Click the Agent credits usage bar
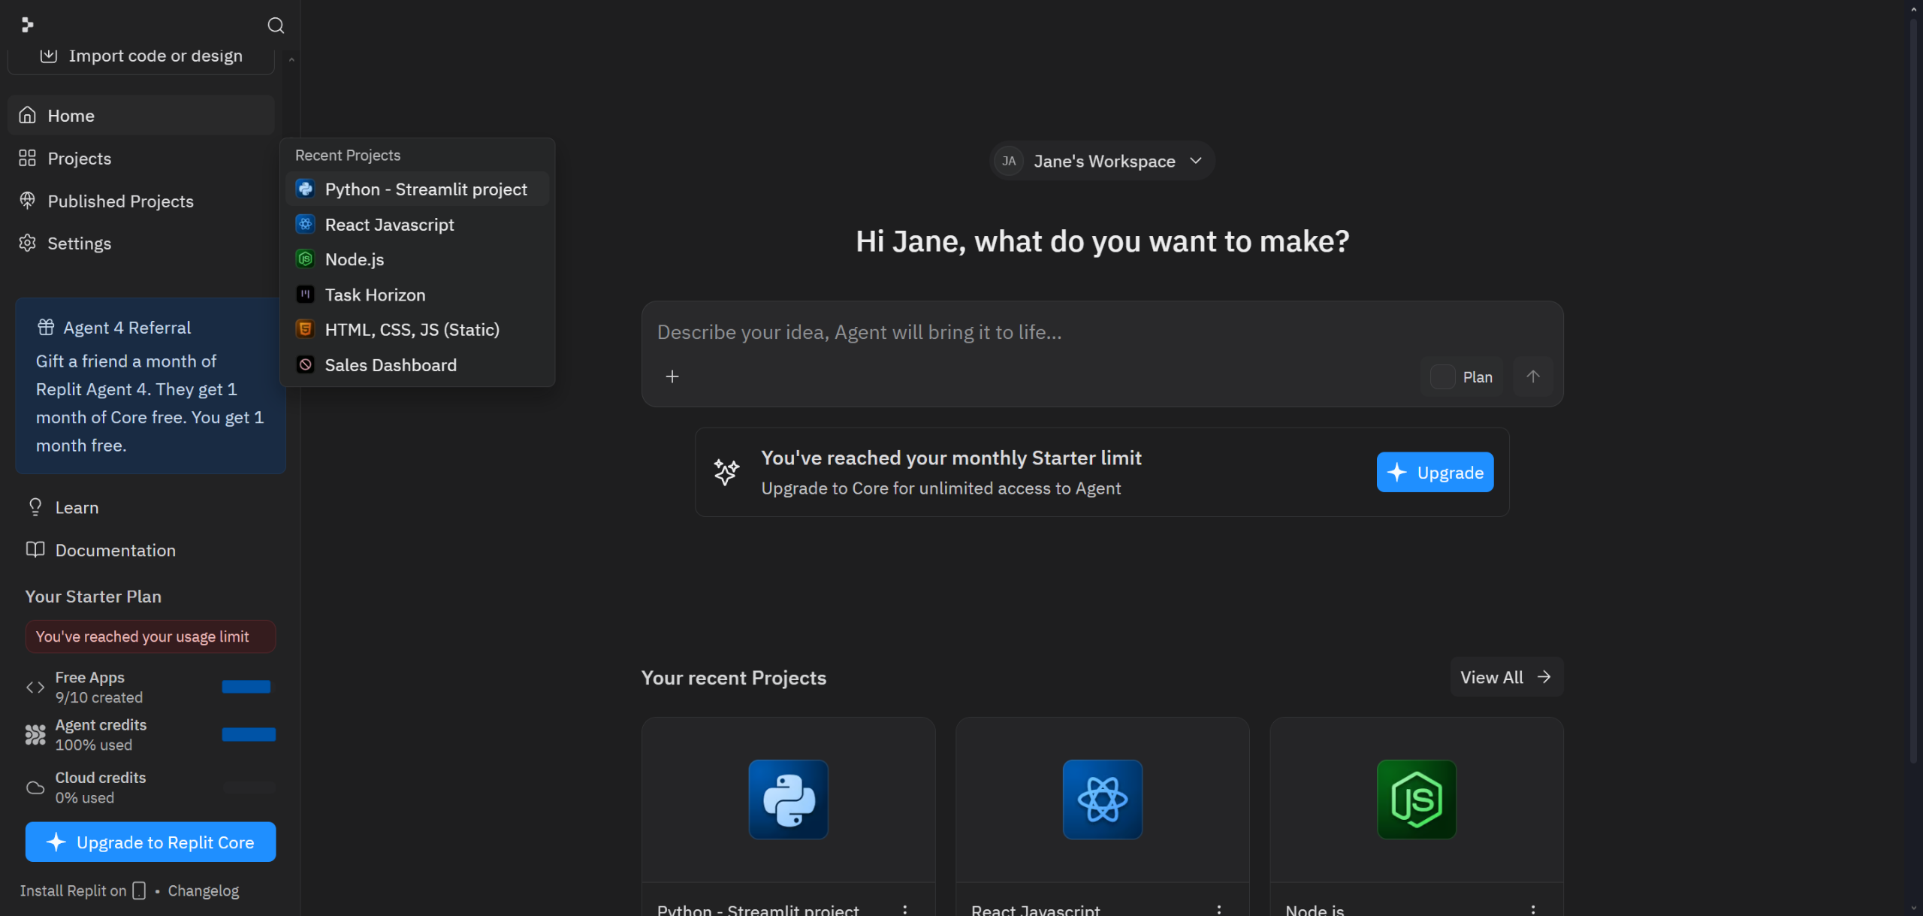The image size is (1923, 916). pyautogui.click(x=249, y=734)
